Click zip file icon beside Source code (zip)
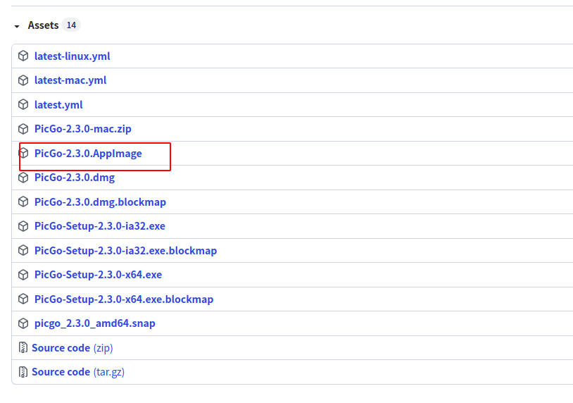 23,348
